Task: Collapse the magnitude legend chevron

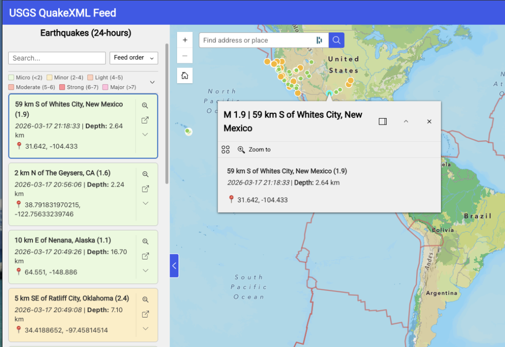Action: pos(152,82)
